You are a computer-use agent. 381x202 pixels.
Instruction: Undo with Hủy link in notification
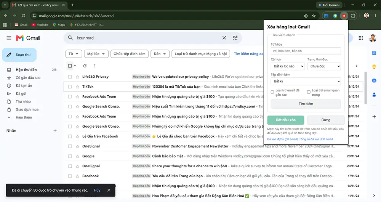pyautogui.click(x=97, y=190)
